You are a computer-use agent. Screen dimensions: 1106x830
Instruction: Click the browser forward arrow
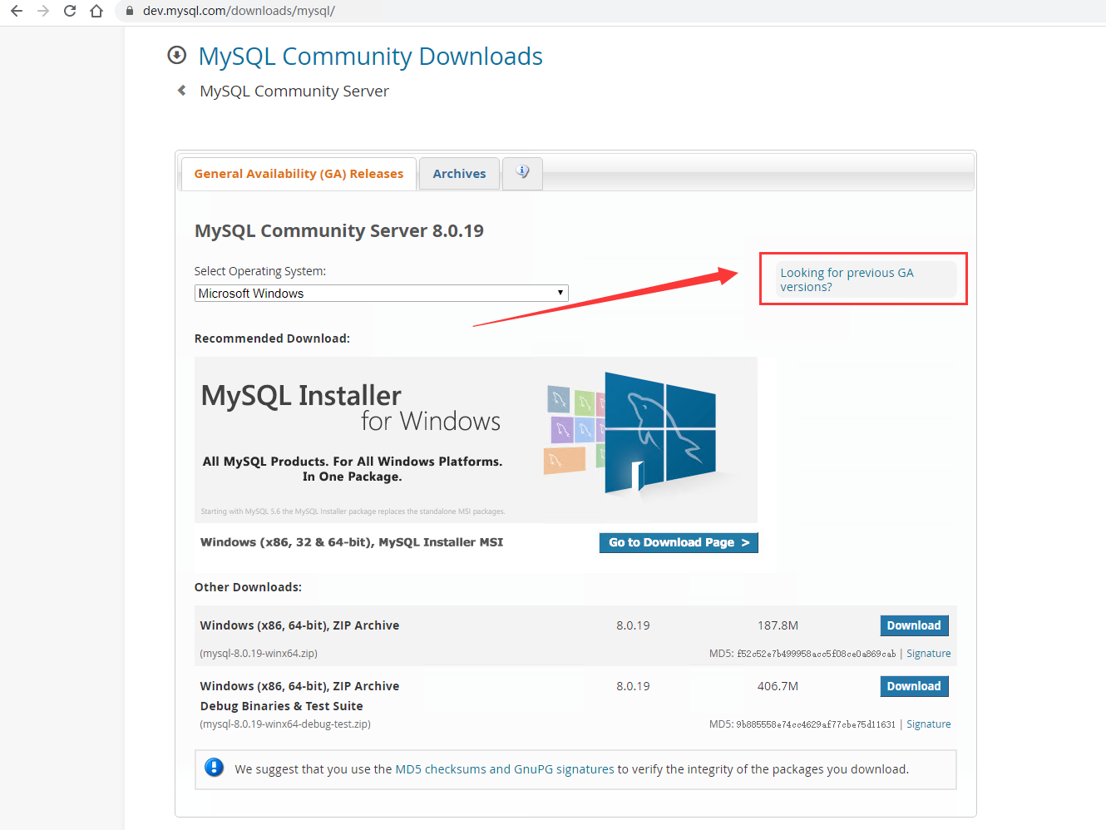43,11
